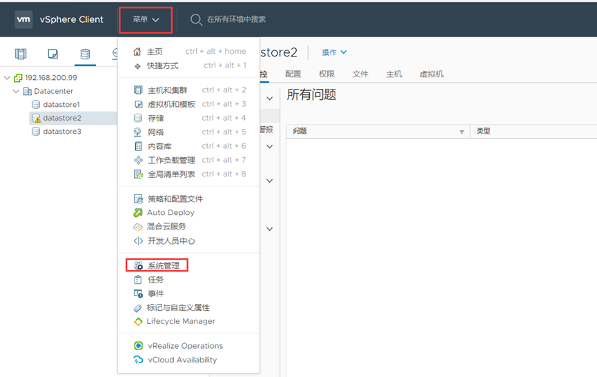Image resolution: width=597 pixels, height=377 pixels.
Task: Click the search field 在所有环境中搜索
Action: (236, 19)
